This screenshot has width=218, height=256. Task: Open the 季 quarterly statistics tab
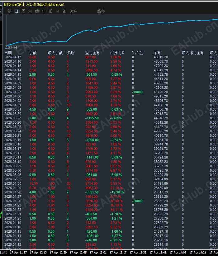tap(37, 11)
